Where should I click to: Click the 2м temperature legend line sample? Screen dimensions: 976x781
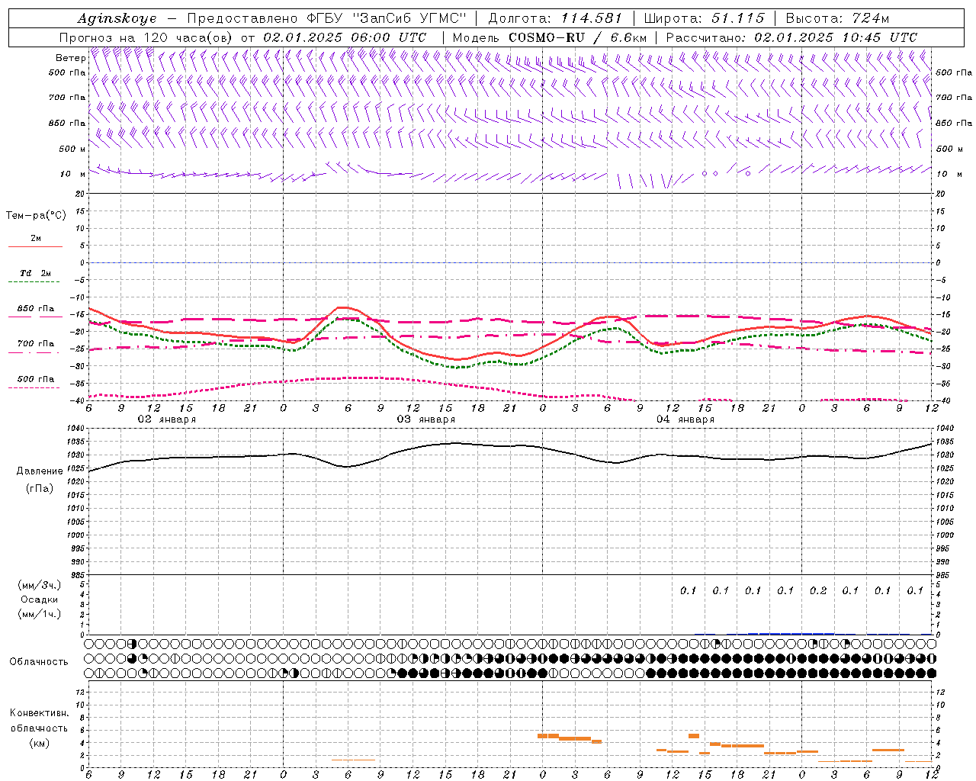[x=35, y=247]
